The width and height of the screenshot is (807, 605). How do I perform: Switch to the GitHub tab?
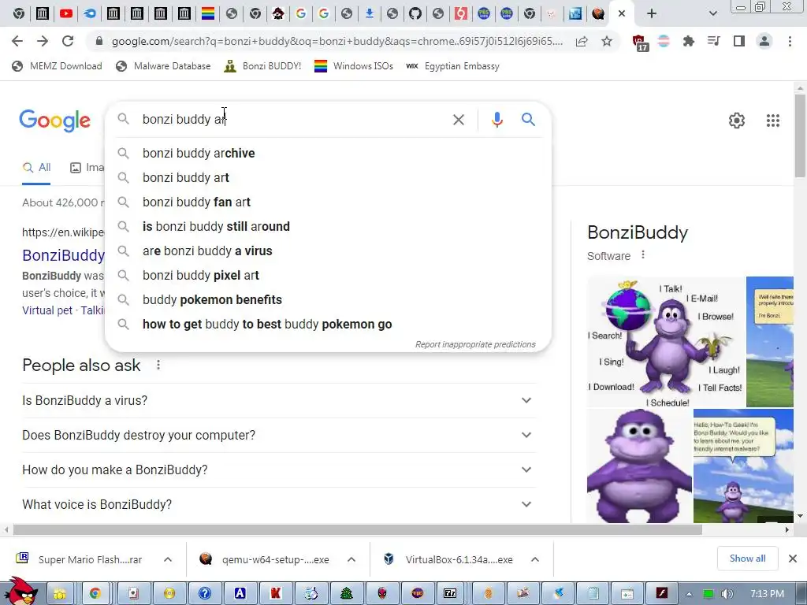coord(415,14)
